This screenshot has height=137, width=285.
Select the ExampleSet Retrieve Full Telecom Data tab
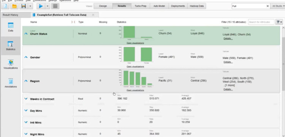coord(62,15)
